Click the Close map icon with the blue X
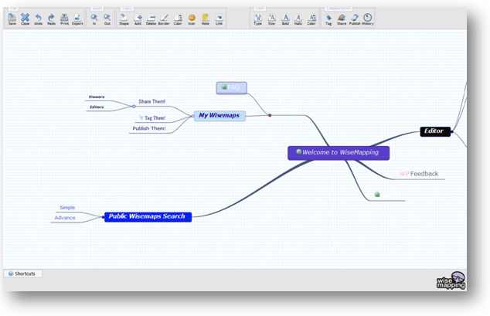The width and height of the screenshot is (490, 316). pos(25,19)
